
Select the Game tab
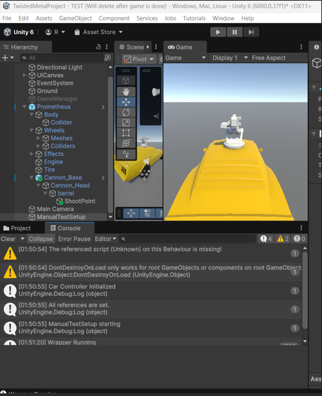pyautogui.click(x=184, y=47)
